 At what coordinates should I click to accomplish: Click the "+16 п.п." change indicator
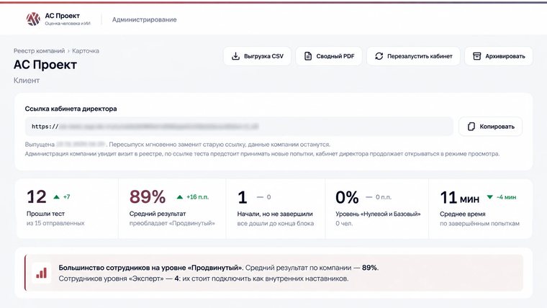197,197
